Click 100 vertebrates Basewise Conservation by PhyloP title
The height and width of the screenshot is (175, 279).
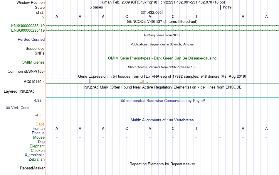coord(162,101)
